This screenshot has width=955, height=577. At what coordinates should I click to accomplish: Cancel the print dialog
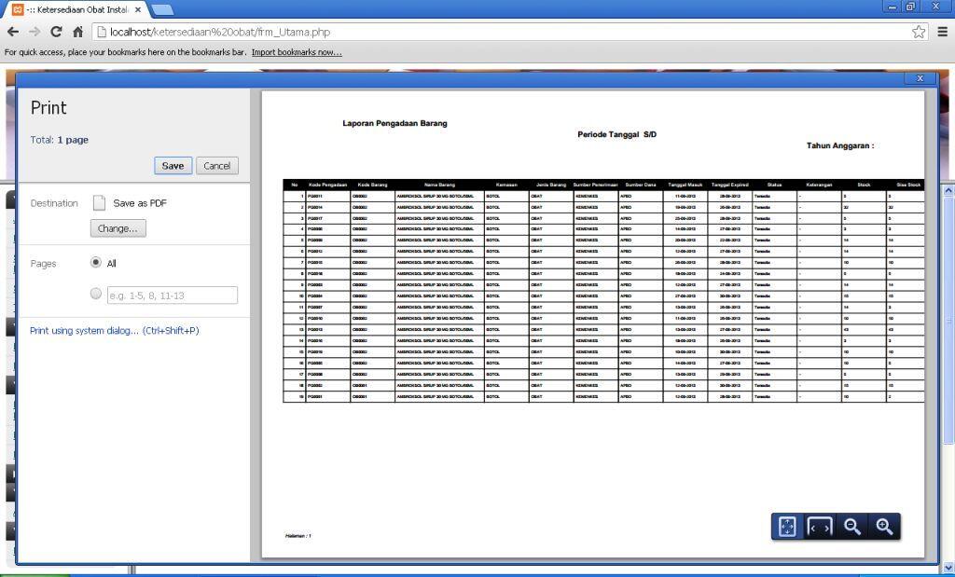click(x=216, y=166)
